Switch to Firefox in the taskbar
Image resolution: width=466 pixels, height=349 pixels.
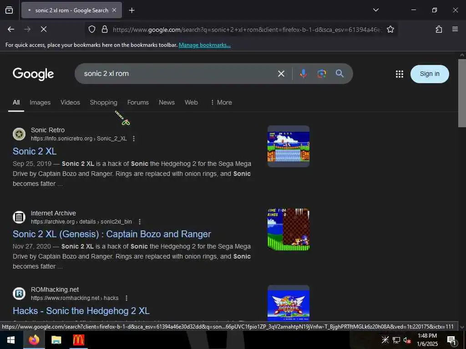[x=34, y=340]
